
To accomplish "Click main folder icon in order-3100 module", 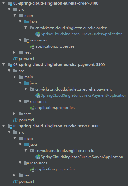I will click(21, 16).
